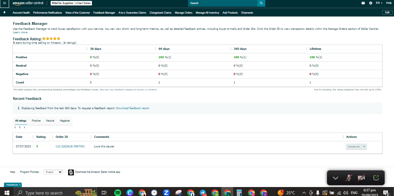The height and width of the screenshot is (196, 394).
Task: Open the EN language dropdown
Action: [379, 3]
